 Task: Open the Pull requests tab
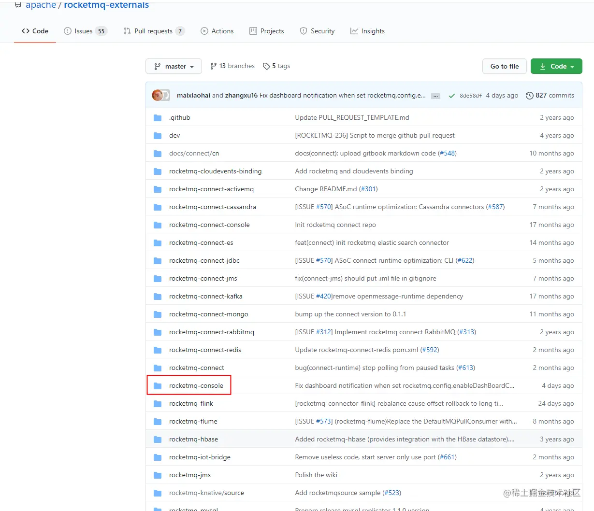[154, 31]
